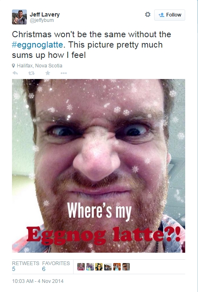Viewport: 198px width, 292px height.
Task: View the 5 retweets list
Action: pyautogui.click(x=26, y=266)
